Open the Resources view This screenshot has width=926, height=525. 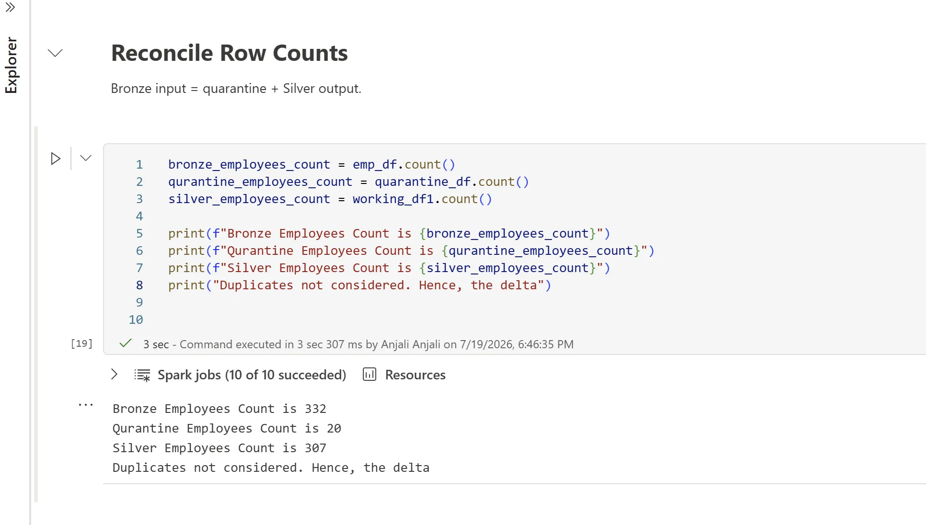point(415,375)
